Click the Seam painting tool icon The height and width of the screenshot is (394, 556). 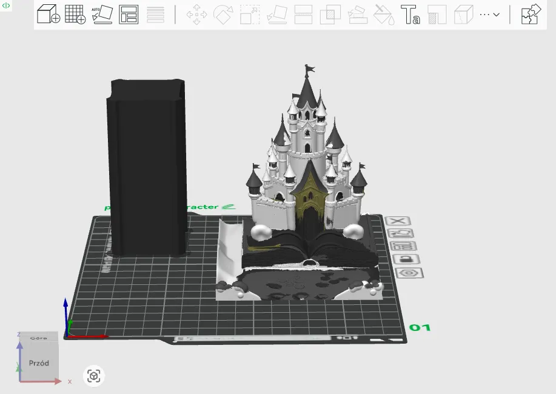coord(437,15)
